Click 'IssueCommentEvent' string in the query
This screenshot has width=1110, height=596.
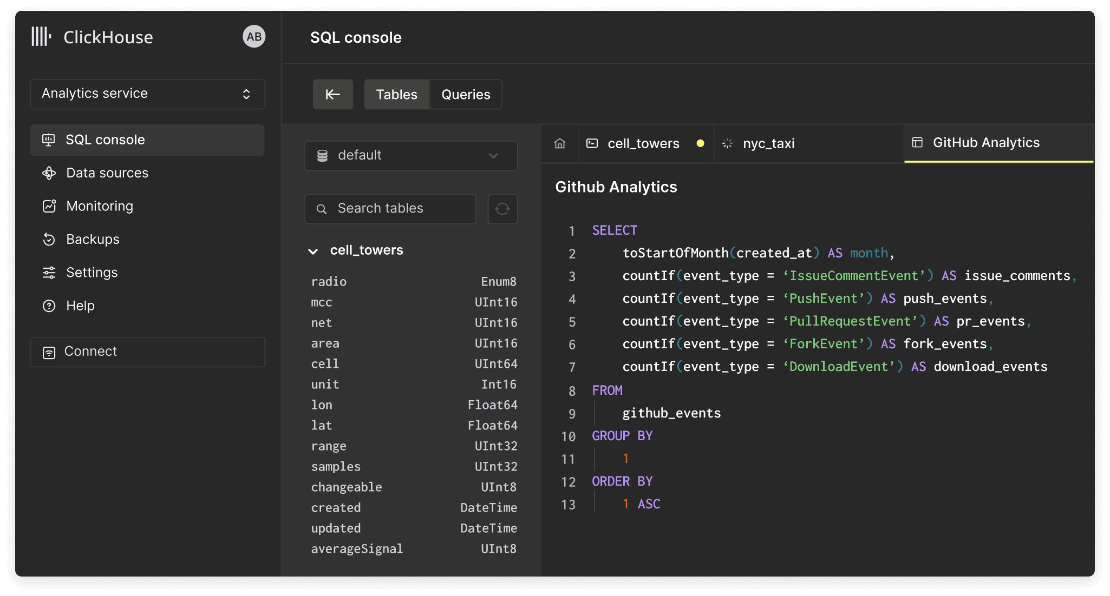click(854, 276)
